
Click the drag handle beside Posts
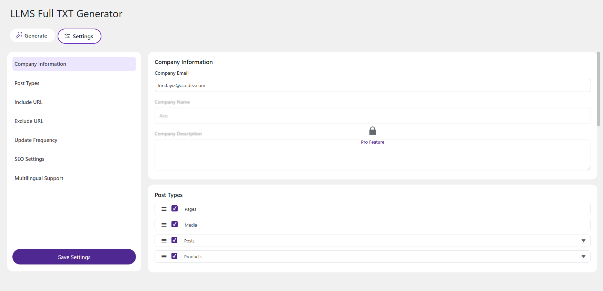tap(164, 241)
